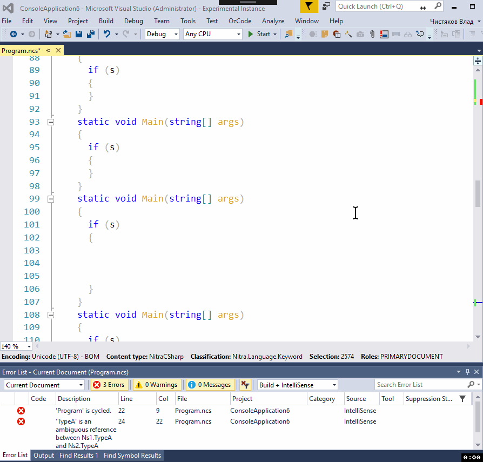Click the Suppression State filter funnel icon
The width and height of the screenshot is (483, 462).
[462, 399]
